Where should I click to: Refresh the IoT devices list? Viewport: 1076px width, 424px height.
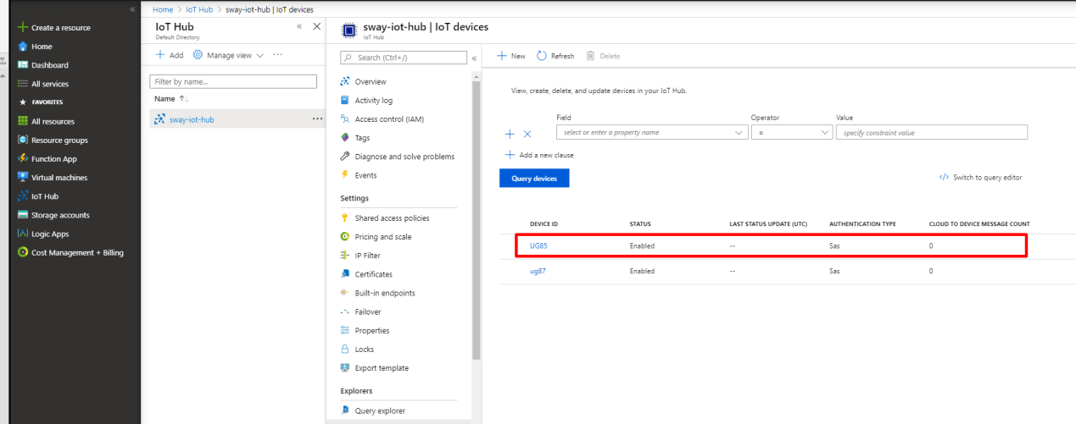[555, 56]
